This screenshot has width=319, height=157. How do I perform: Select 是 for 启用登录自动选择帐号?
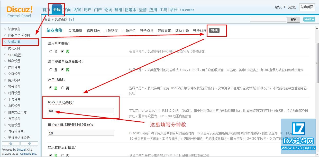click(51, 70)
